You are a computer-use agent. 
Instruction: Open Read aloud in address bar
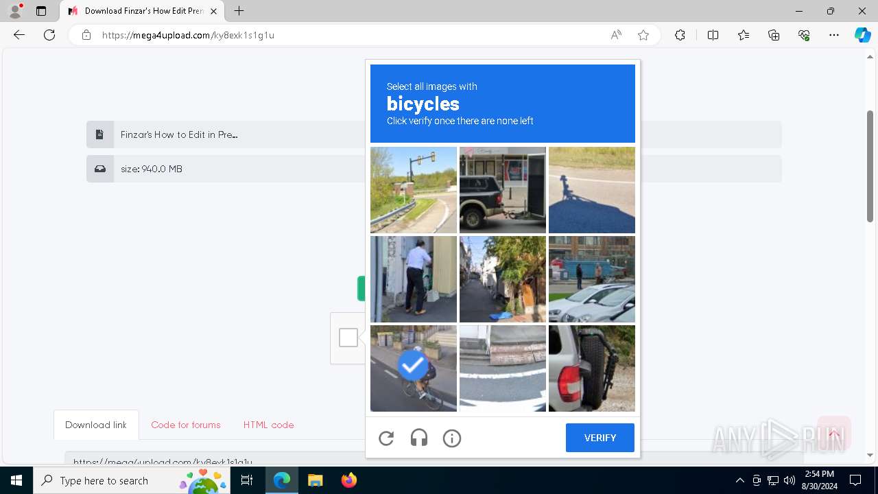[616, 35]
